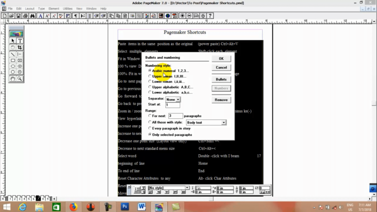Select the Zoom magnifier tool in the toolbox
The image size is (377, 212).
coord(20,79)
